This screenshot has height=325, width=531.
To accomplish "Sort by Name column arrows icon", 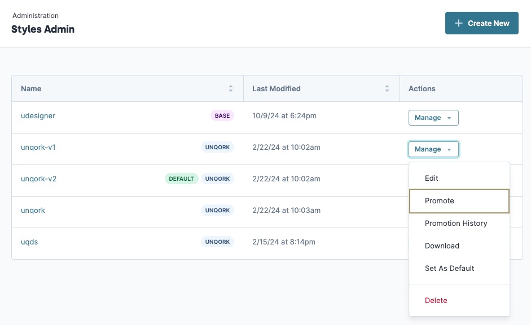I will pyautogui.click(x=231, y=88).
